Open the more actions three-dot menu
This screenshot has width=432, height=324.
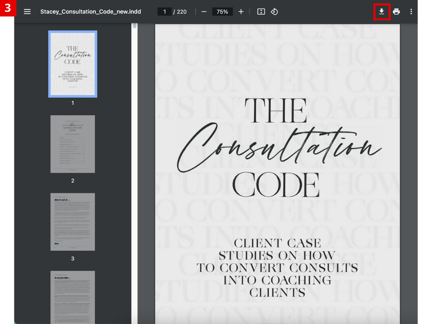411,11
